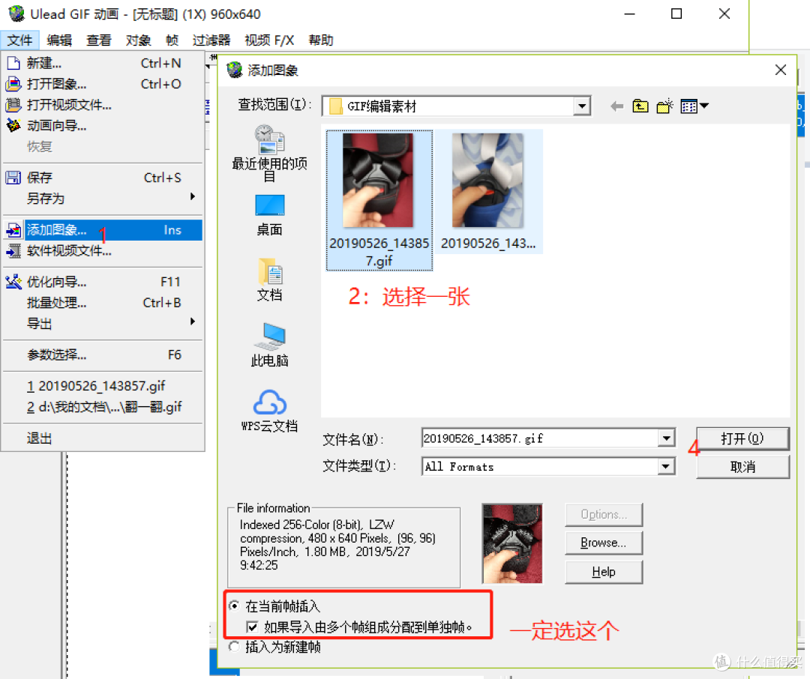Open the 帮助 menu
810x679 pixels.
coord(321,40)
